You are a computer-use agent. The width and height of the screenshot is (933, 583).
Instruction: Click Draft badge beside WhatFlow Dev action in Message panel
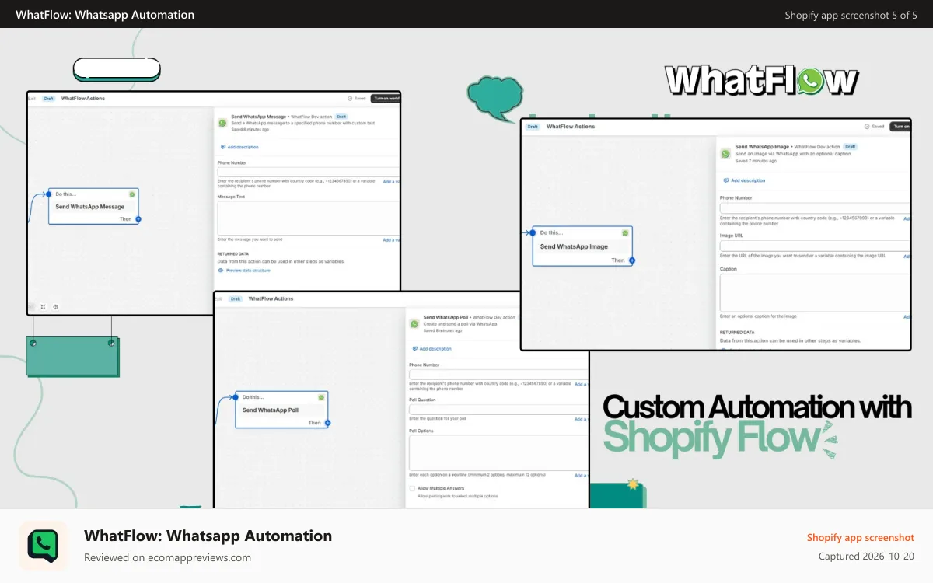coord(341,117)
